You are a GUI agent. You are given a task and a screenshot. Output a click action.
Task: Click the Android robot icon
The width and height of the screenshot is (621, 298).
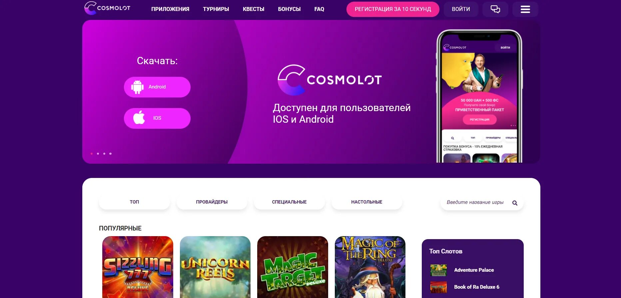[x=137, y=87]
